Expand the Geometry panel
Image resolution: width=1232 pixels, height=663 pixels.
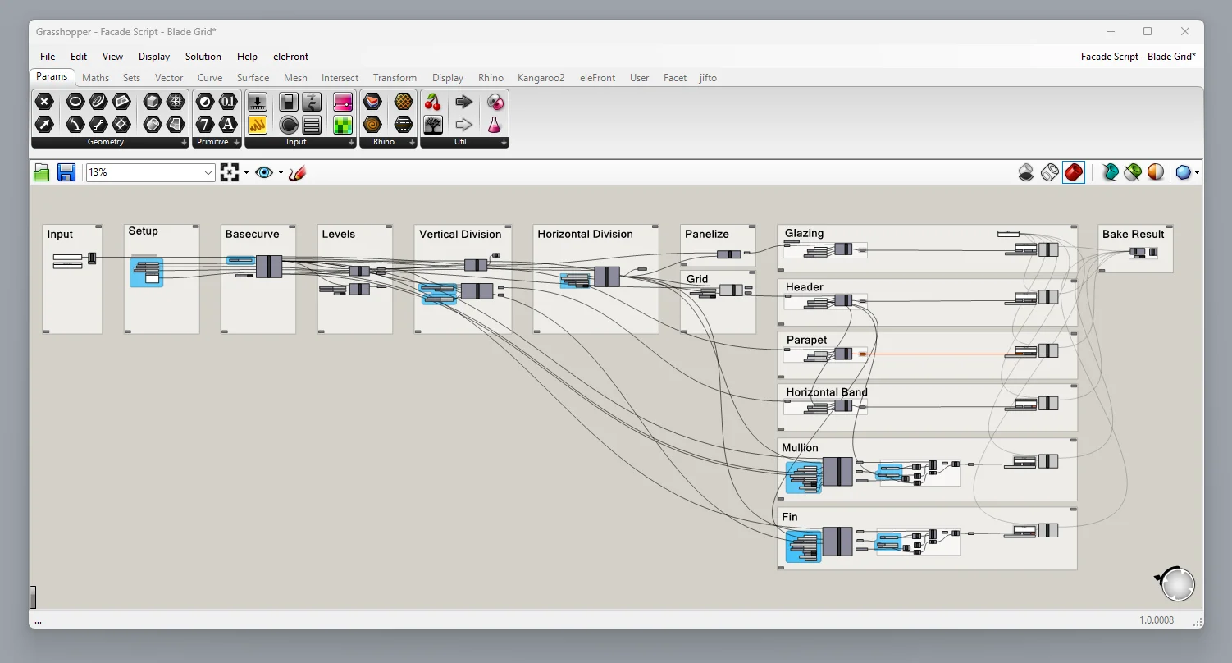(x=184, y=143)
